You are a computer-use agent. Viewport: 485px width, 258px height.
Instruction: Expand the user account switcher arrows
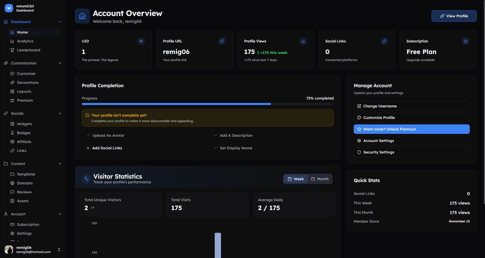click(x=59, y=250)
